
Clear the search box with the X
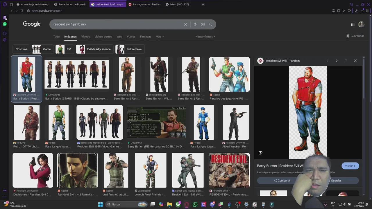coord(185,24)
